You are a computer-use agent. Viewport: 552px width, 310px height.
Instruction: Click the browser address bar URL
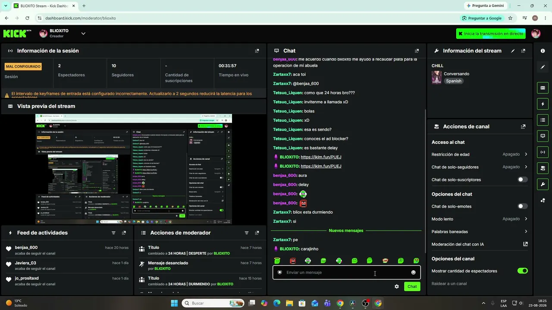pos(81,18)
